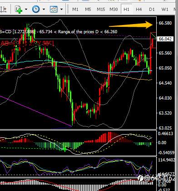This screenshot has width=178, height=191.
Task: Click the 65.560 price scale label
Action: (165, 53)
